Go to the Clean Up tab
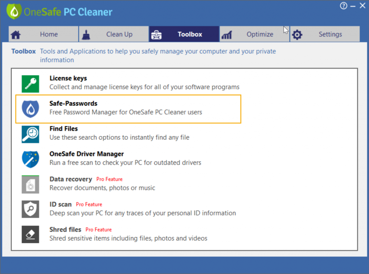The height and width of the screenshot is (274, 369). coord(114,34)
